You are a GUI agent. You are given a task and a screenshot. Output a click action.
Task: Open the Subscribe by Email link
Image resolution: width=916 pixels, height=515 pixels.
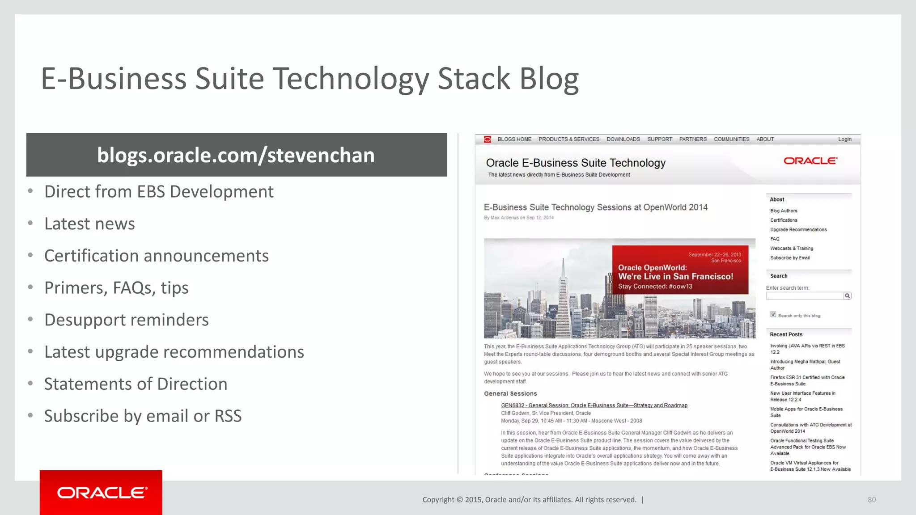[x=790, y=258]
